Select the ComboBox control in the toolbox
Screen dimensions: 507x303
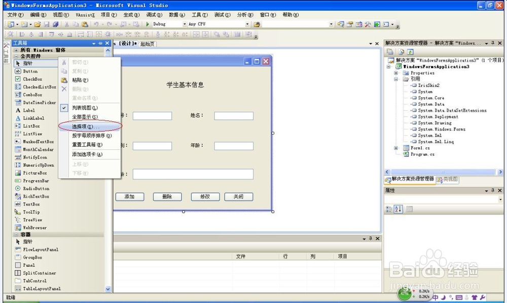point(31,95)
